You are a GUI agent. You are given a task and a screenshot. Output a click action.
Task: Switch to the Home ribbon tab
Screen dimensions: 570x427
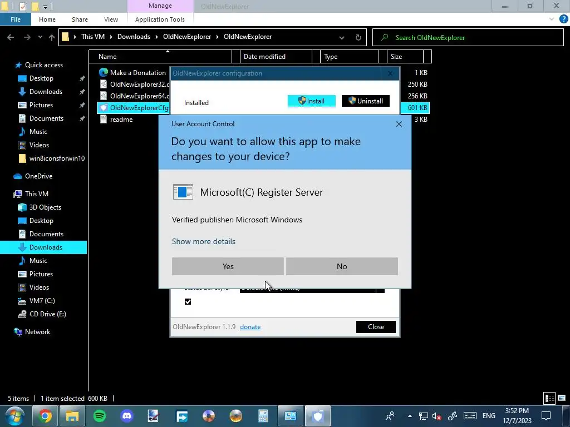[x=47, y=19]
